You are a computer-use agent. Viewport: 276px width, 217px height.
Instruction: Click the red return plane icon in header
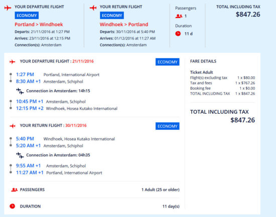(93, 8)
